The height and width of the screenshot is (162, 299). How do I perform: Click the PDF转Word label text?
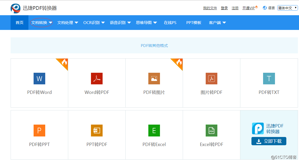tap(40, 92)
